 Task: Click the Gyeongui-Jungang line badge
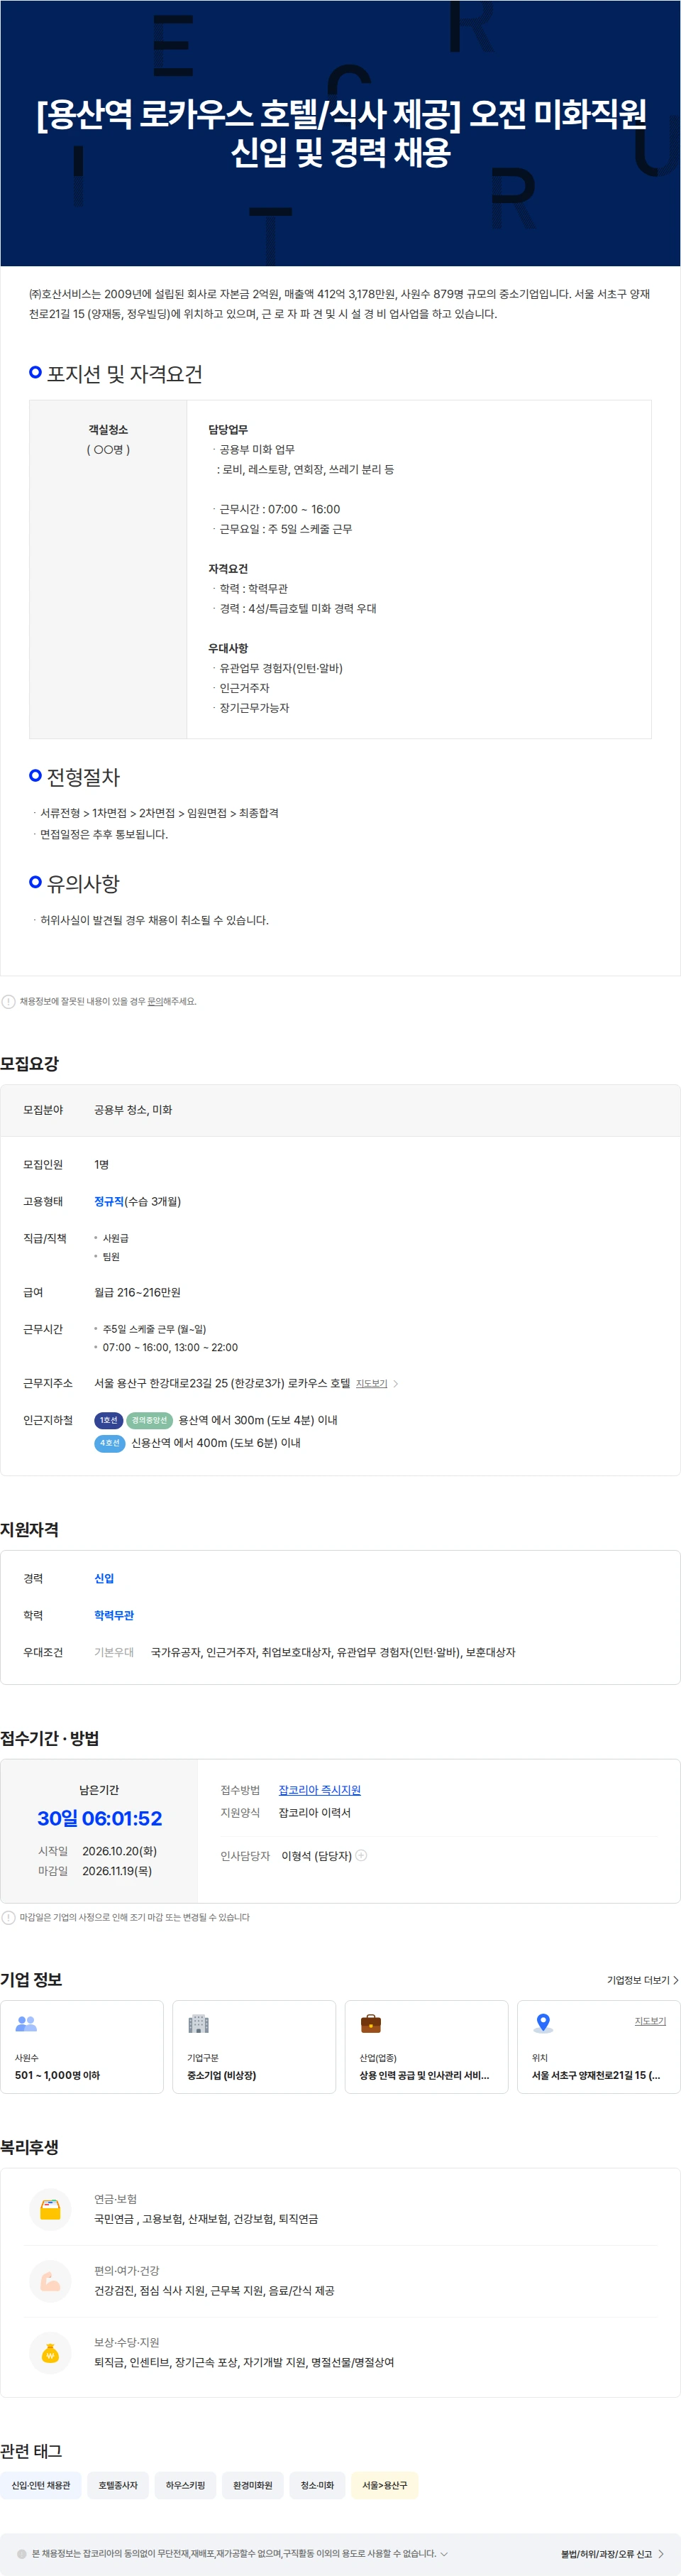click(x=150, y=1420)
